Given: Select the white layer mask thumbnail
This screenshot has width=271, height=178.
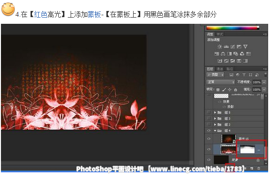Looking at the screenshot, I should click(248, 149).
